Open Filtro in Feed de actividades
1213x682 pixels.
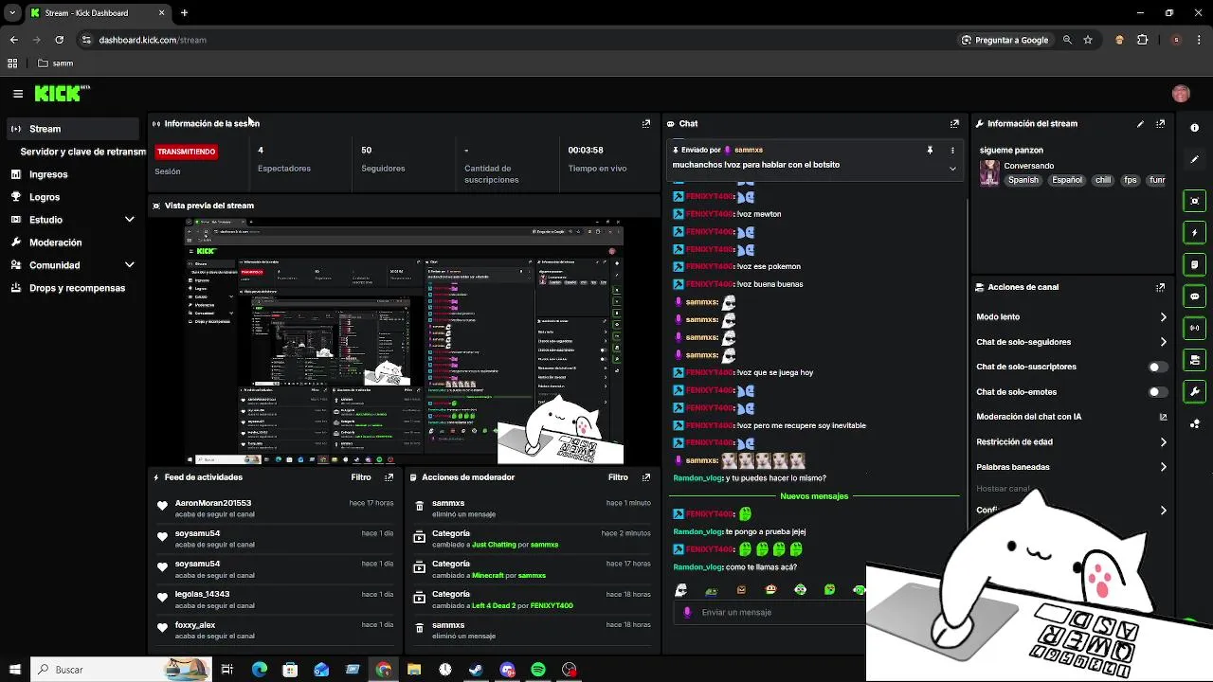360,477
